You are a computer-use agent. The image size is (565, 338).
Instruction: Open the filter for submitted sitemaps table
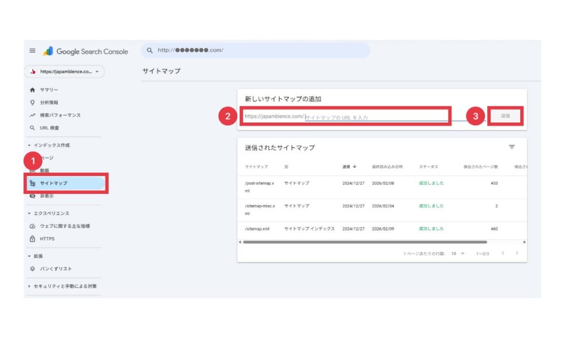(x=513, y=147)
